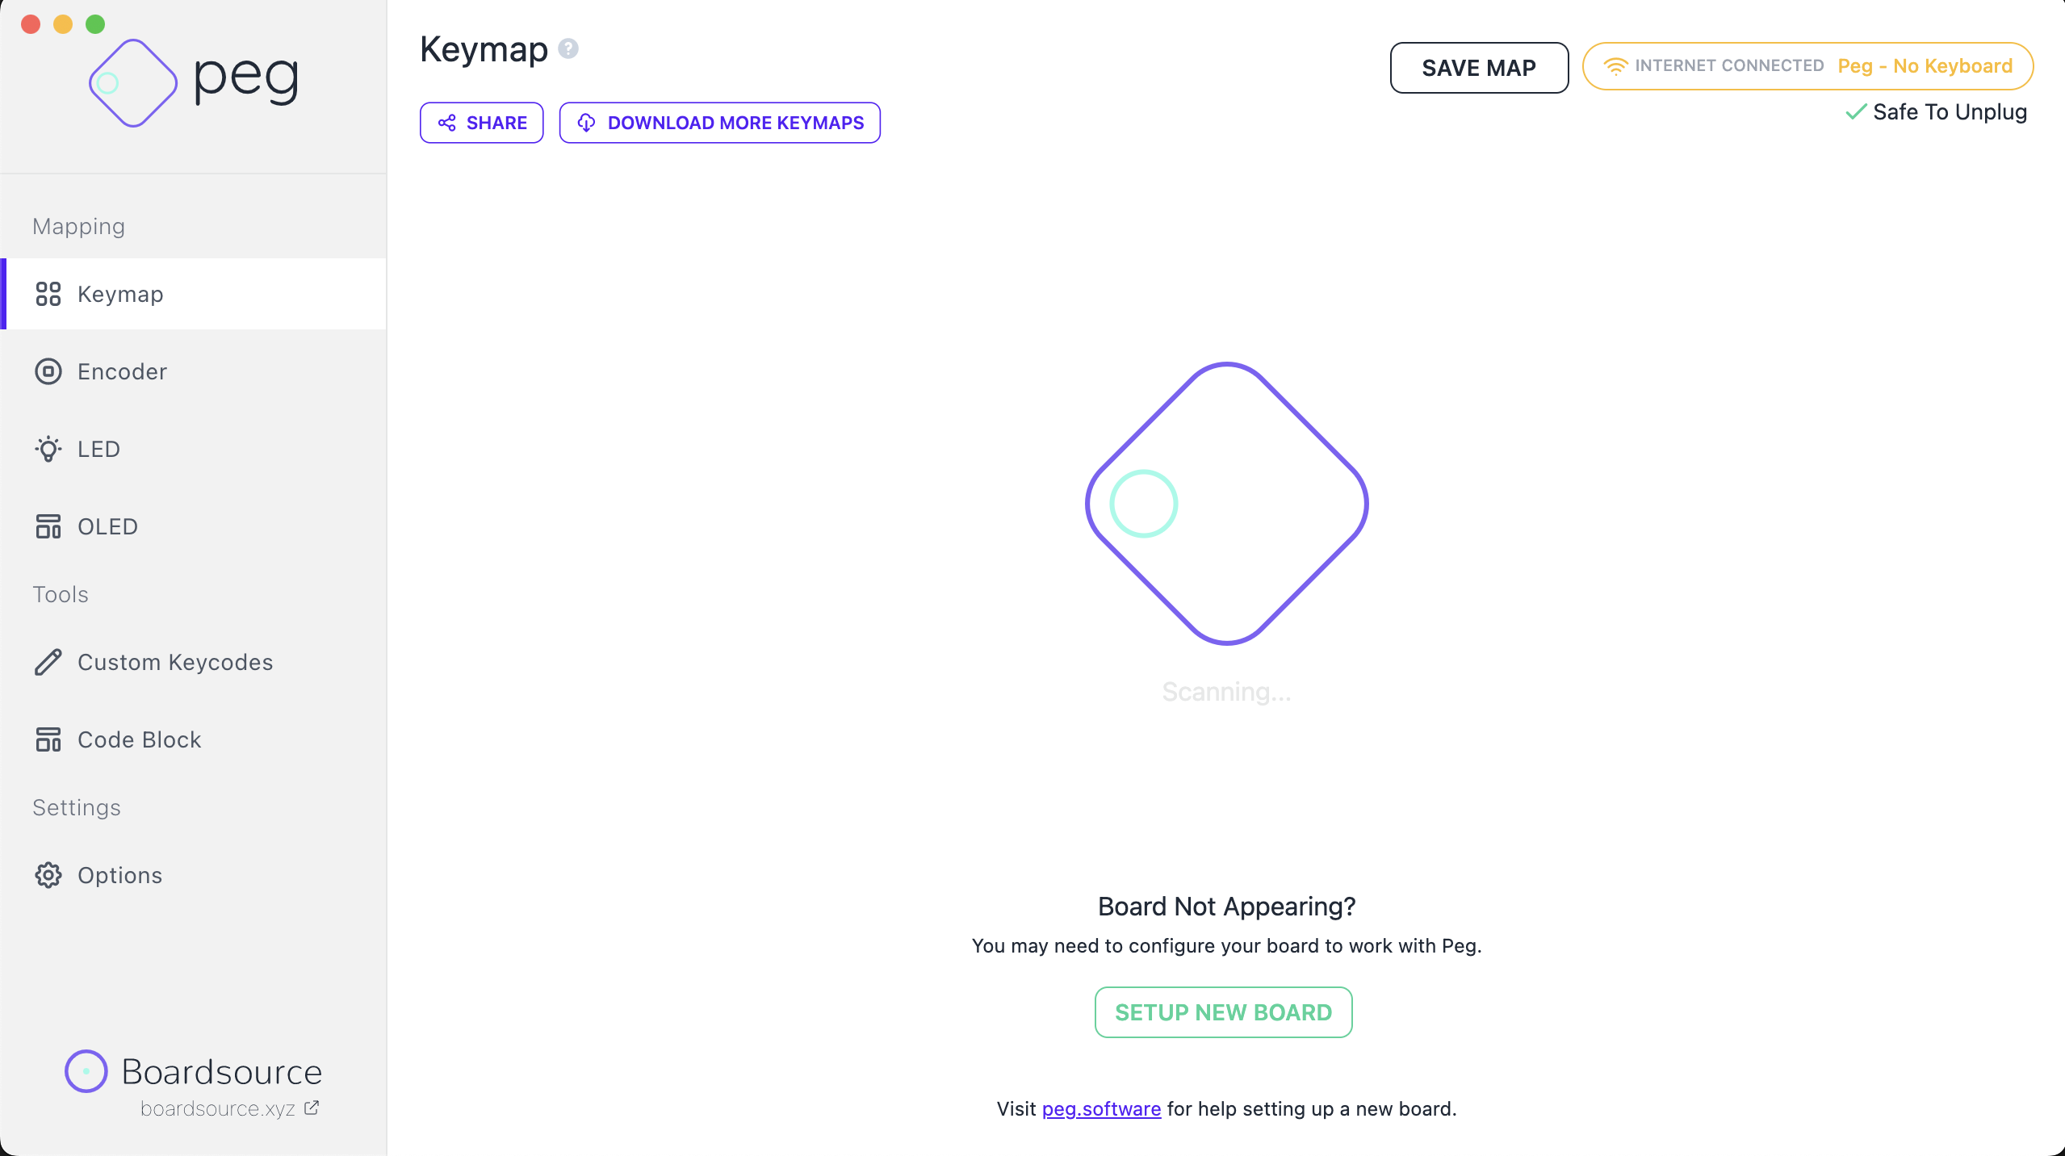This screenshot has width=2065, height=1156.
Task: Click the Code Block layout icon
Action: [48, 739]
